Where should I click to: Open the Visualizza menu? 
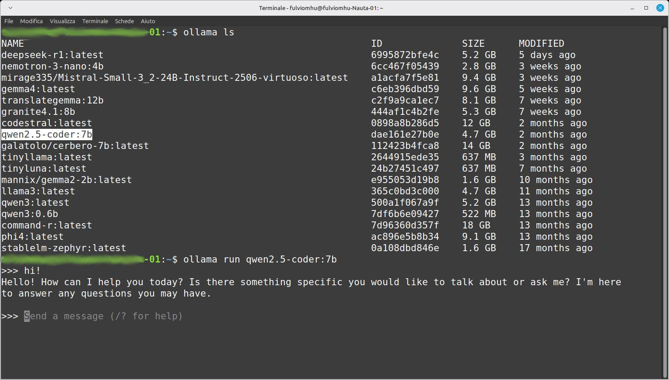[x=63, y=21]
